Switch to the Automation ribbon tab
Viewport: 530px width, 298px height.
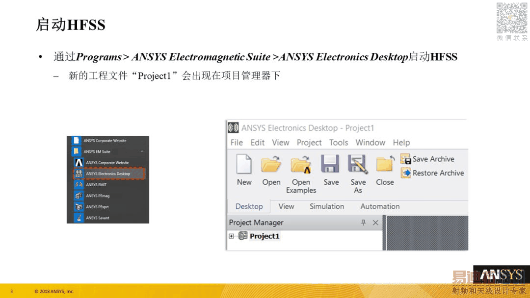(380, 206)
